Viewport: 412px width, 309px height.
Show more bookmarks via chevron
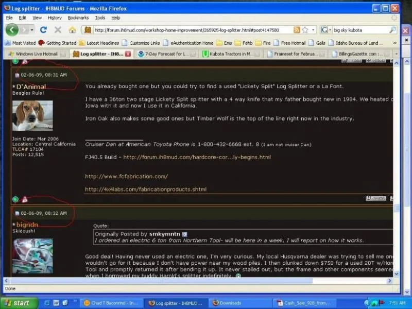394,43
